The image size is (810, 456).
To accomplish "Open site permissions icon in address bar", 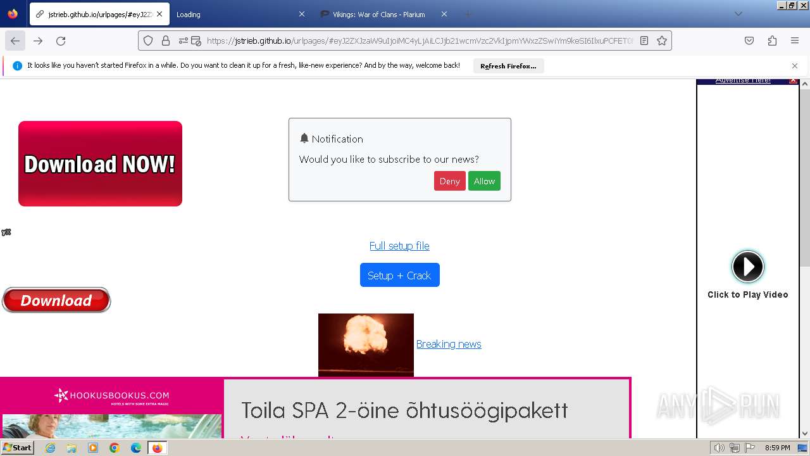I will [x=184, y=41].
